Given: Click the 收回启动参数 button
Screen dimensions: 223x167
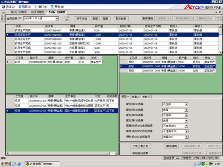Looking at the screenshot, I should [x=140, y=153].
